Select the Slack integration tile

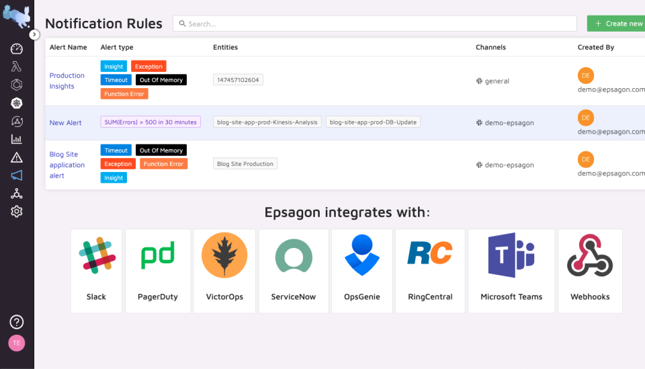click(x=96, y=271)
